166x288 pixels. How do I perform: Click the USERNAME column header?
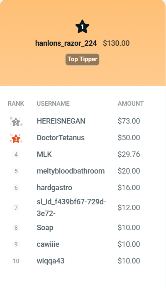(x=53, y=104)
